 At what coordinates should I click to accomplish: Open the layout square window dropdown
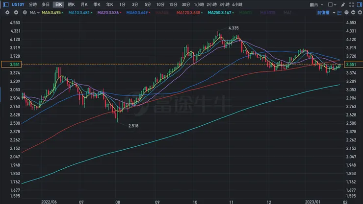coord(332,4)
